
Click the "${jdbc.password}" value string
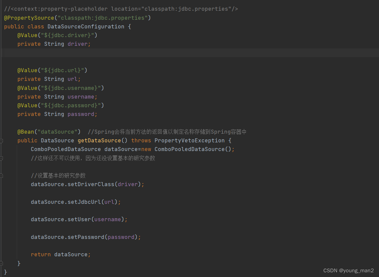coord(71,105)
